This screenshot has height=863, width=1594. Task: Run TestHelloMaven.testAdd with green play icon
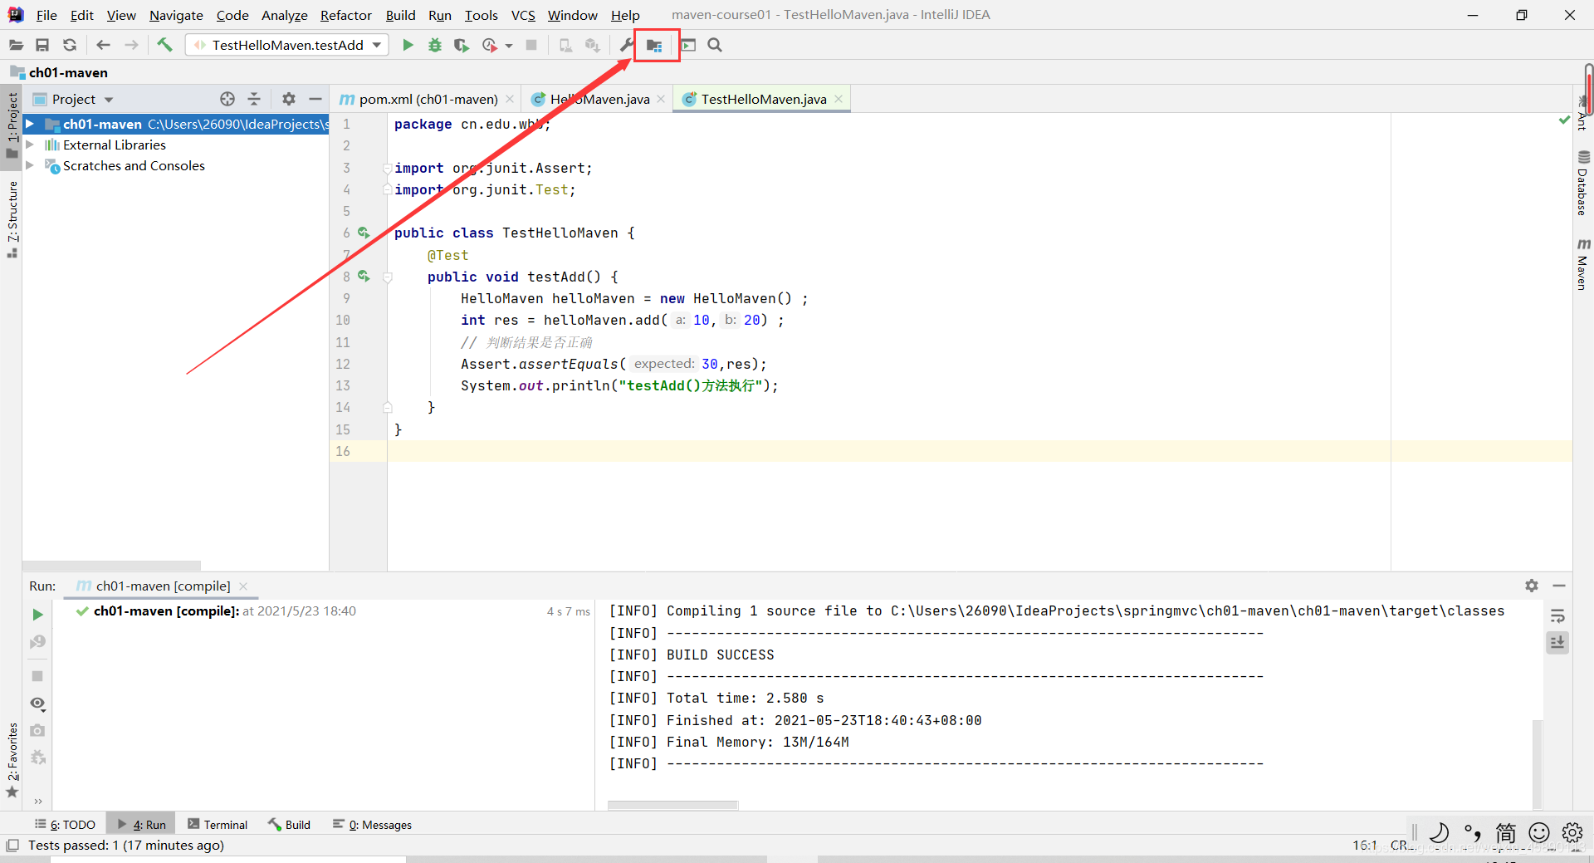pos(408,45)
